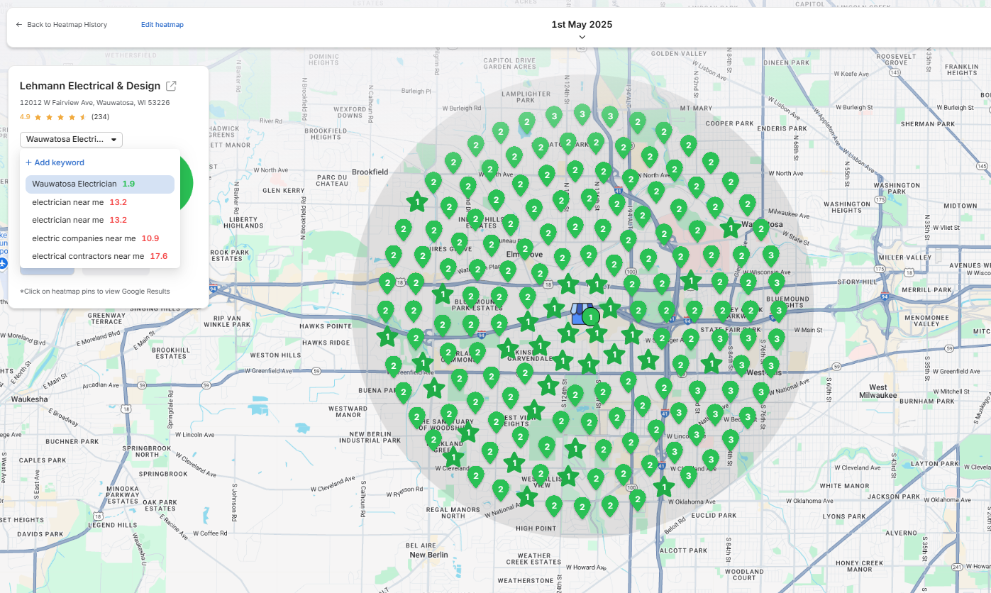Open the Edit heatmap link

point(162,25)
